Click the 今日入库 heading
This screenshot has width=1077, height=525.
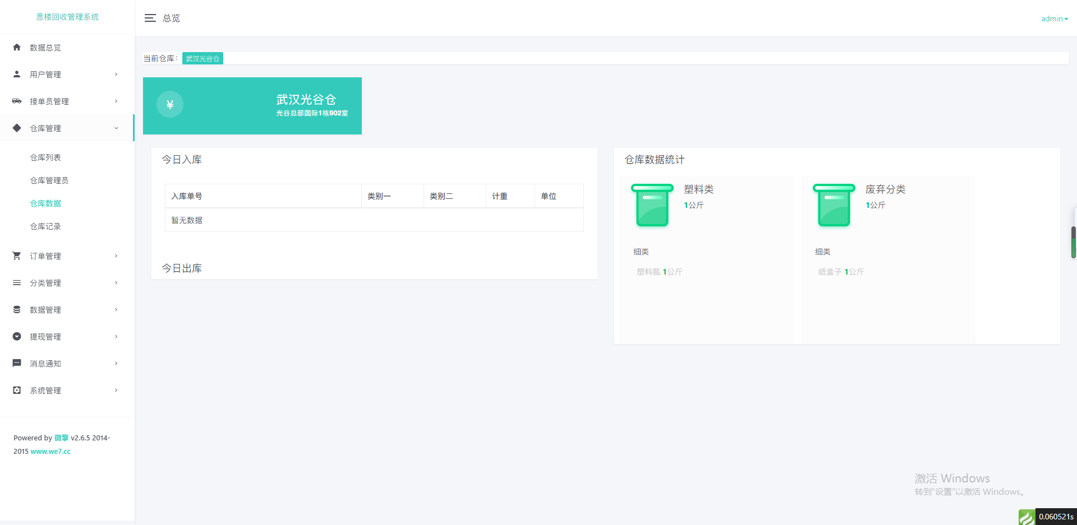click(x=182, y=160)
